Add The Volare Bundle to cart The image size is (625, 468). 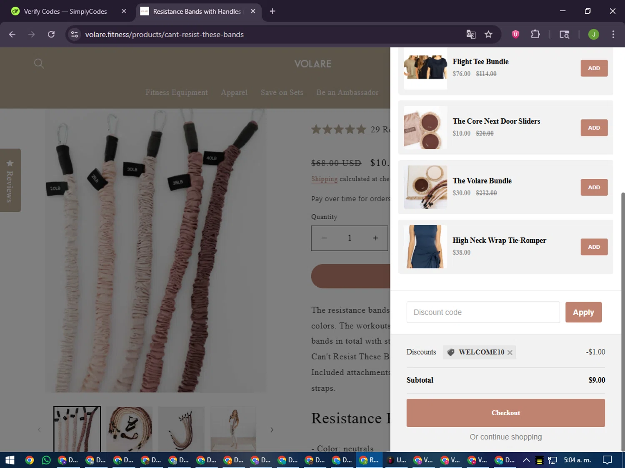pyautogui.click(x=594, y=187)
